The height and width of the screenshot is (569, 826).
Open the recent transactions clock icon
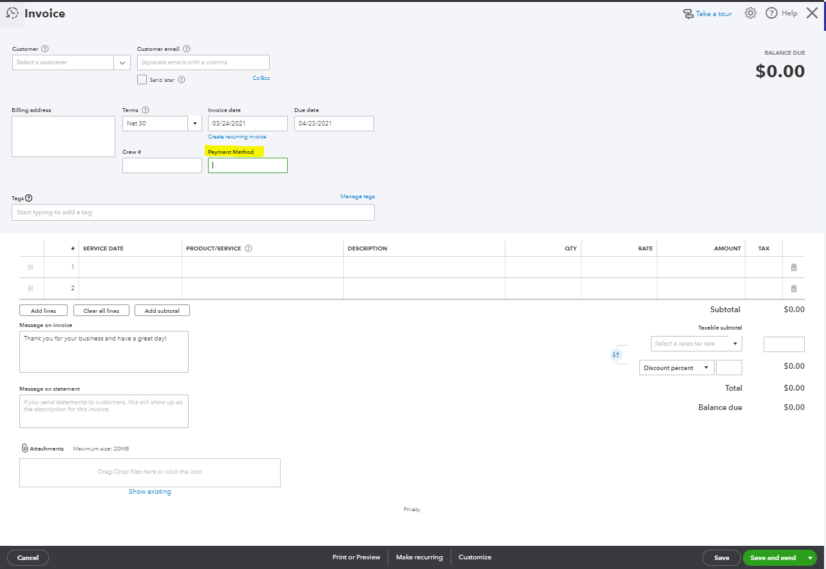pyautogui.click(x=12, y=13)
